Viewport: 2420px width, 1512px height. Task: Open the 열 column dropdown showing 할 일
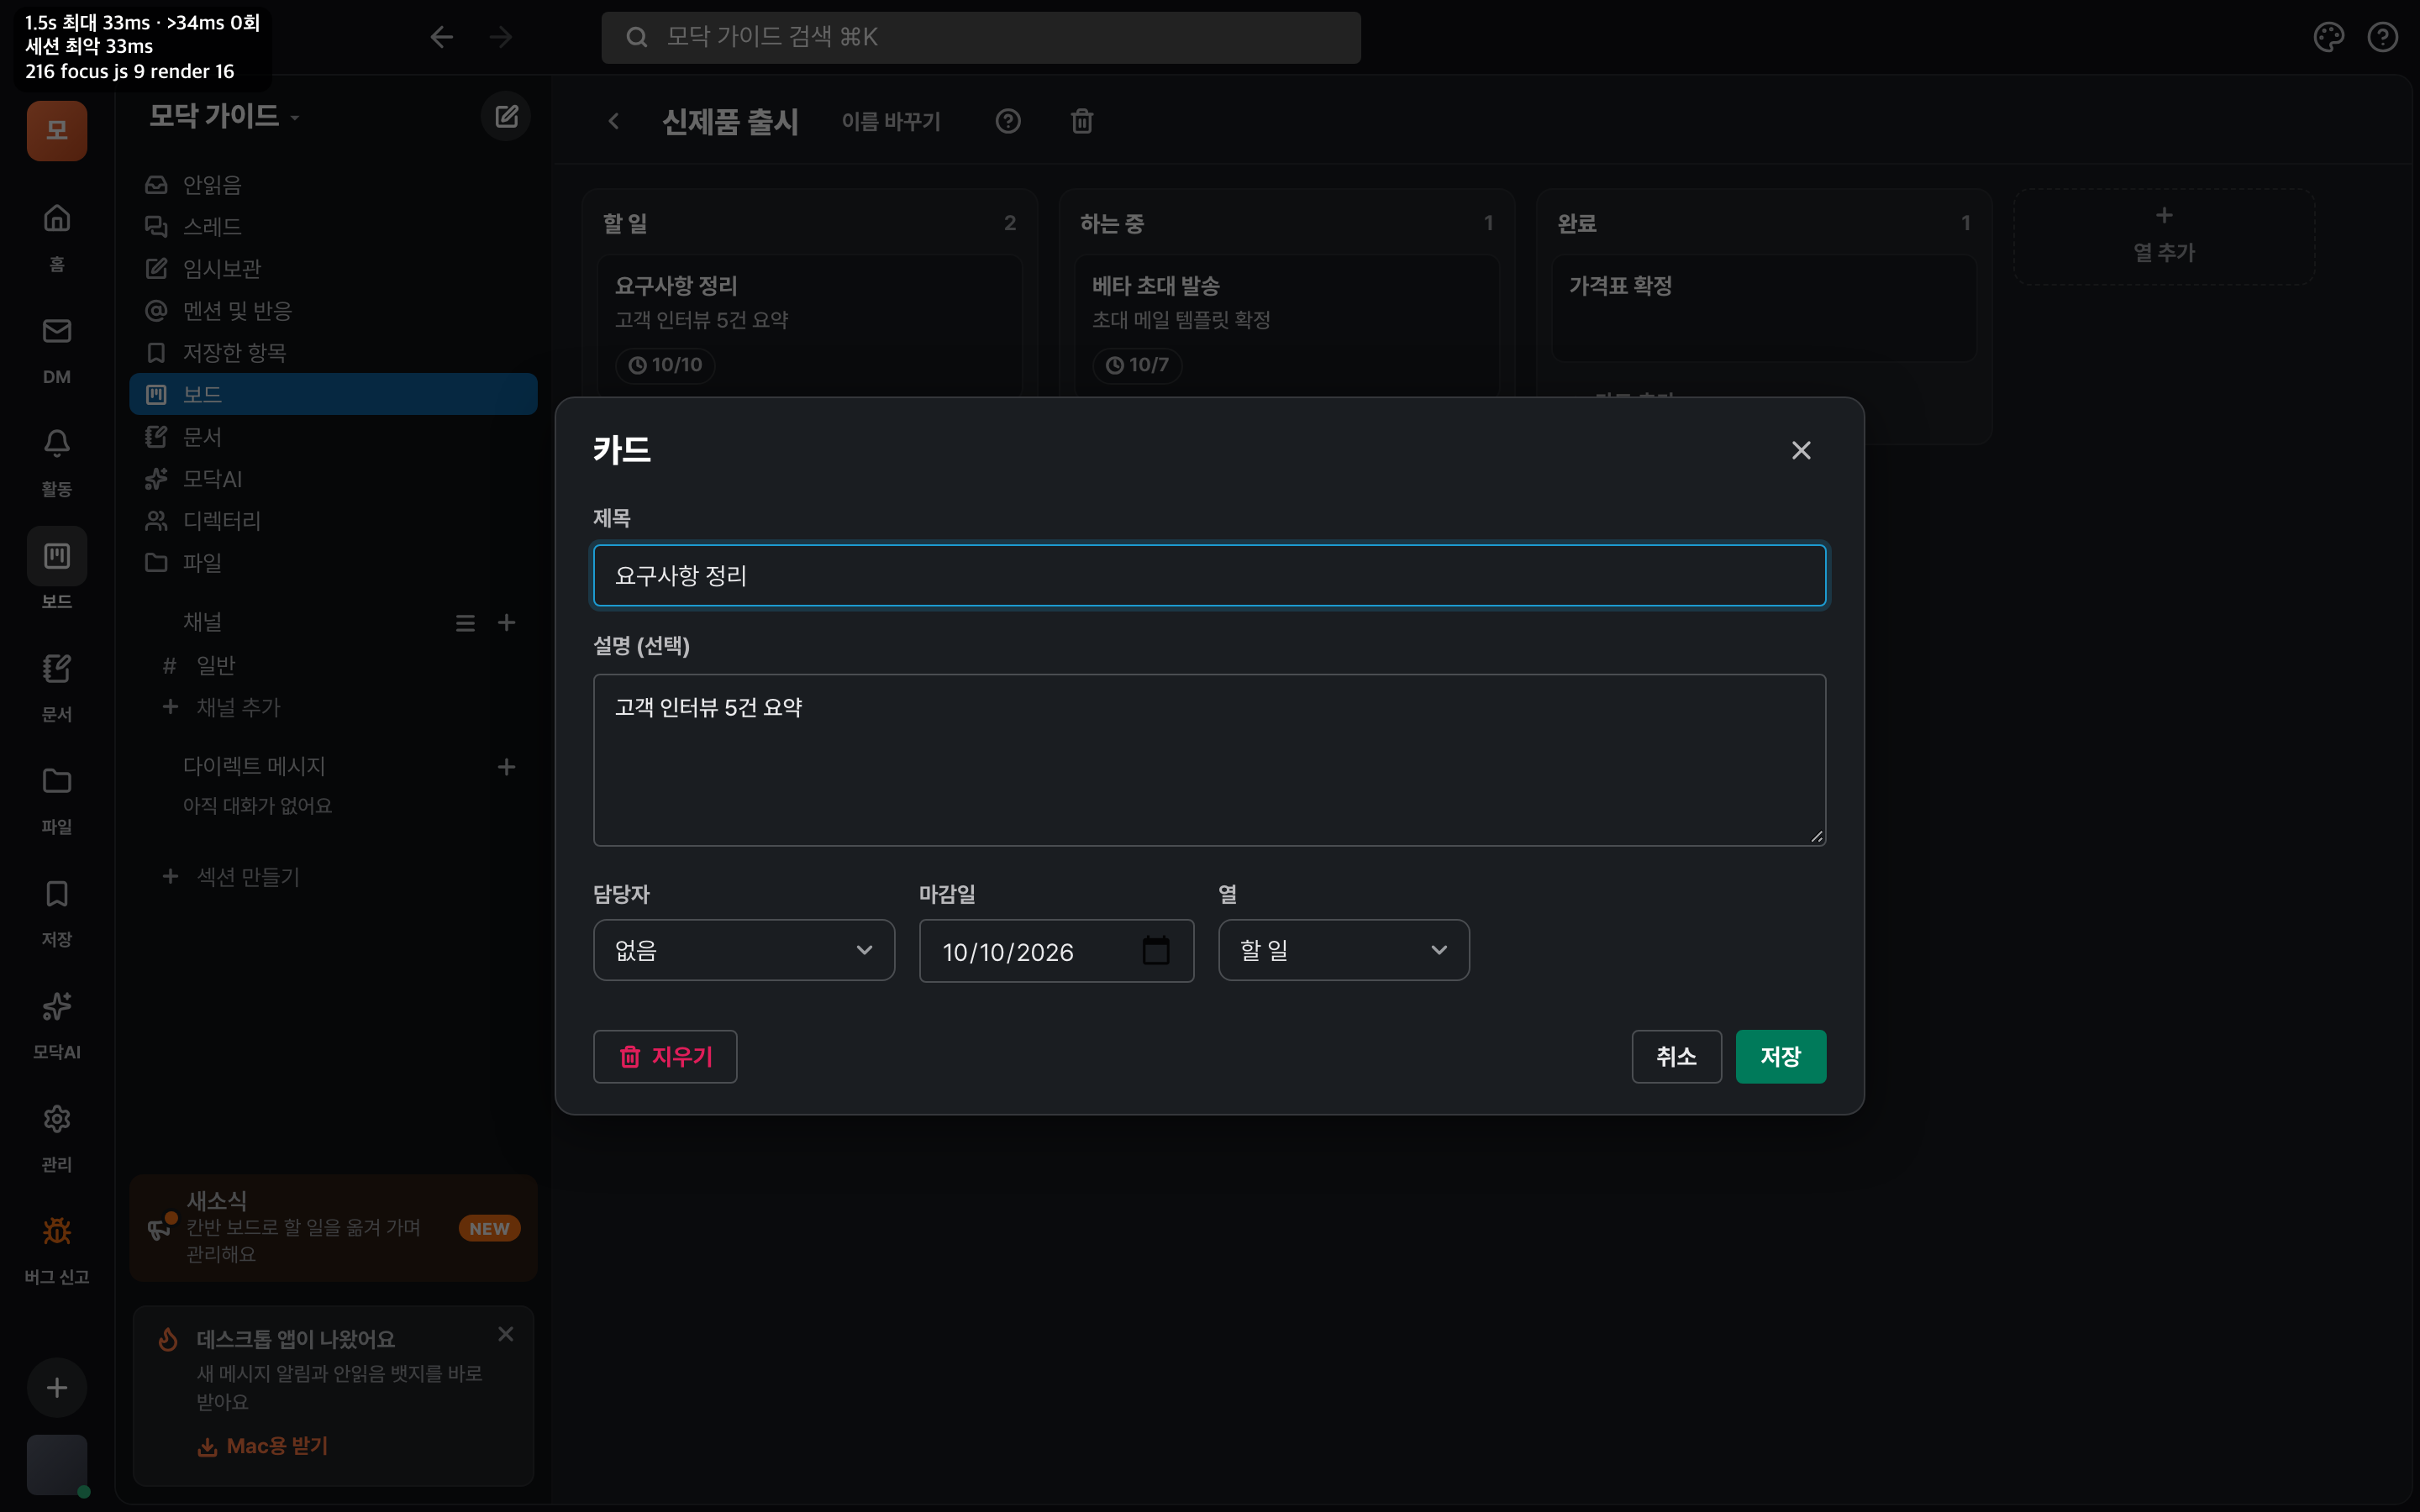[1343, 950]
